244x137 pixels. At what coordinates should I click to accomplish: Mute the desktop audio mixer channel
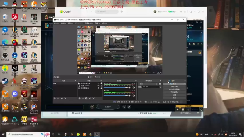[130, 95]
